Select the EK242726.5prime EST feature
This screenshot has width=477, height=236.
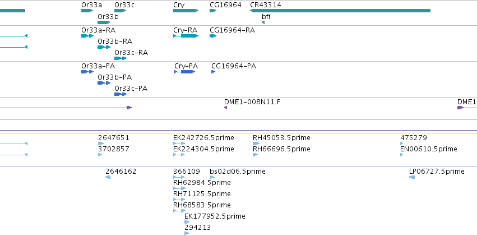[x=179, y=144]
